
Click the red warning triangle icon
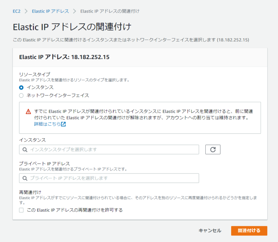pos(28,112)
